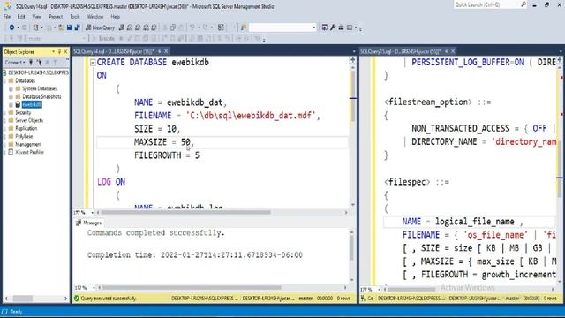This screenshot has width=565, height=318.
Task: Open the find combo box dropdown in toolbar
Action: click(x=314, y=27)
